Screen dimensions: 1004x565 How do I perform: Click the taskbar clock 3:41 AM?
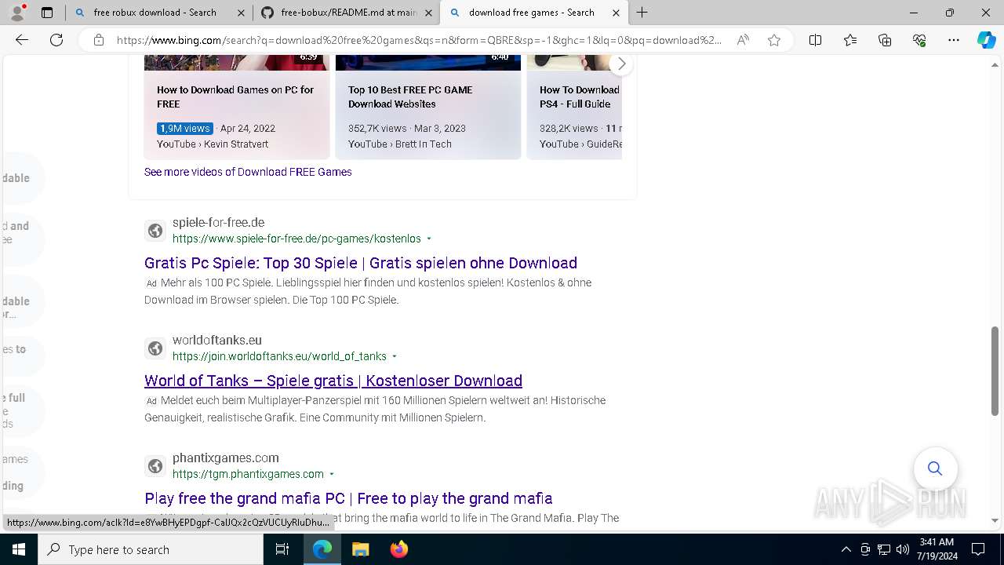click(936, 542)
